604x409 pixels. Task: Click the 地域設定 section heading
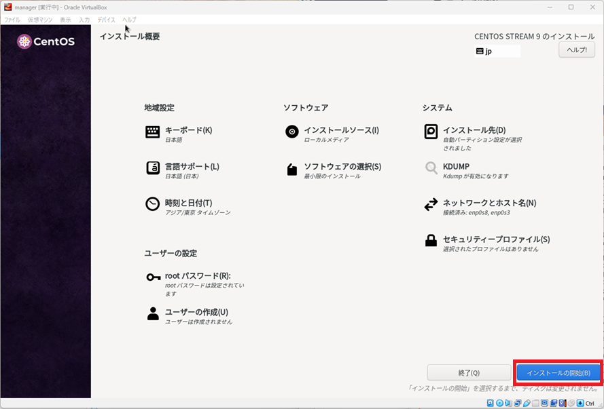tap(160, 108)
